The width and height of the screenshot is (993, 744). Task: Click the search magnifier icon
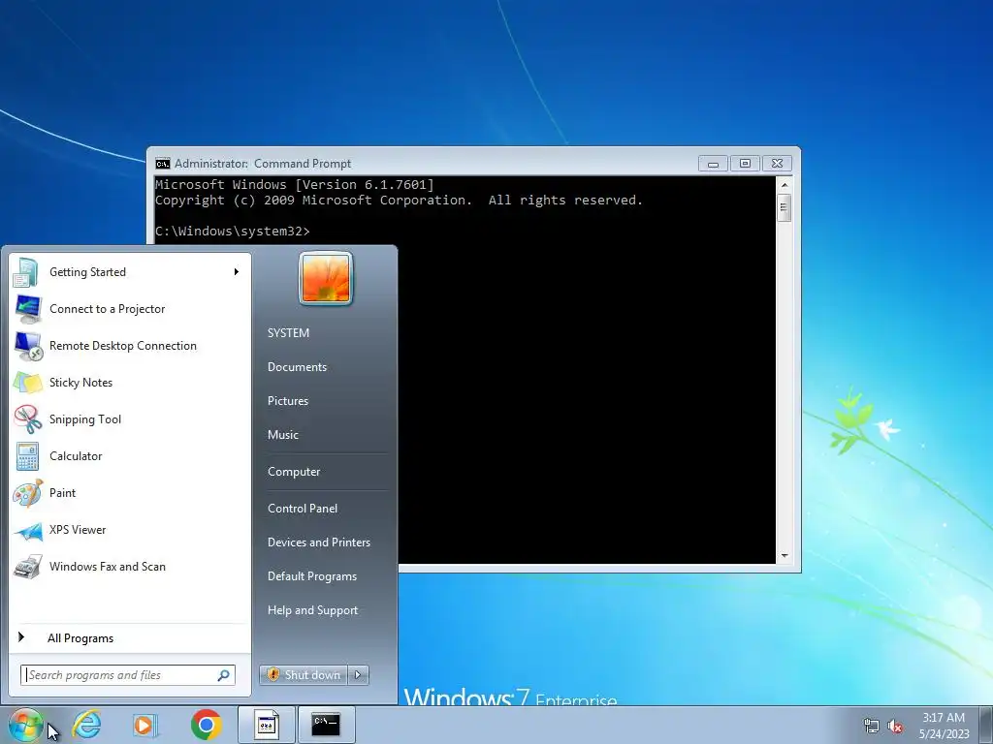(x=224, y=675)
